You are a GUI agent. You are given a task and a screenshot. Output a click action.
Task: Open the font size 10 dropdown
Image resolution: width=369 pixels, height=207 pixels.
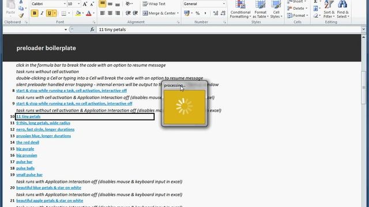(x=78, y=4)
